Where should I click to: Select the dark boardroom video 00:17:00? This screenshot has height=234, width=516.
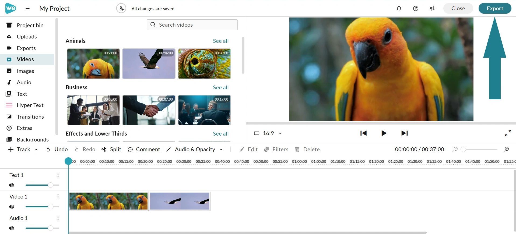204,110
